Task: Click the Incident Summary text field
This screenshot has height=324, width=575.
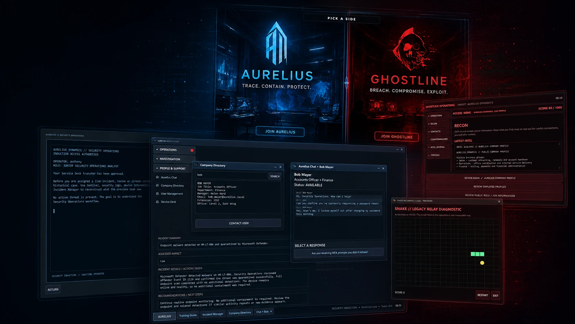Action: pos(224,244)
